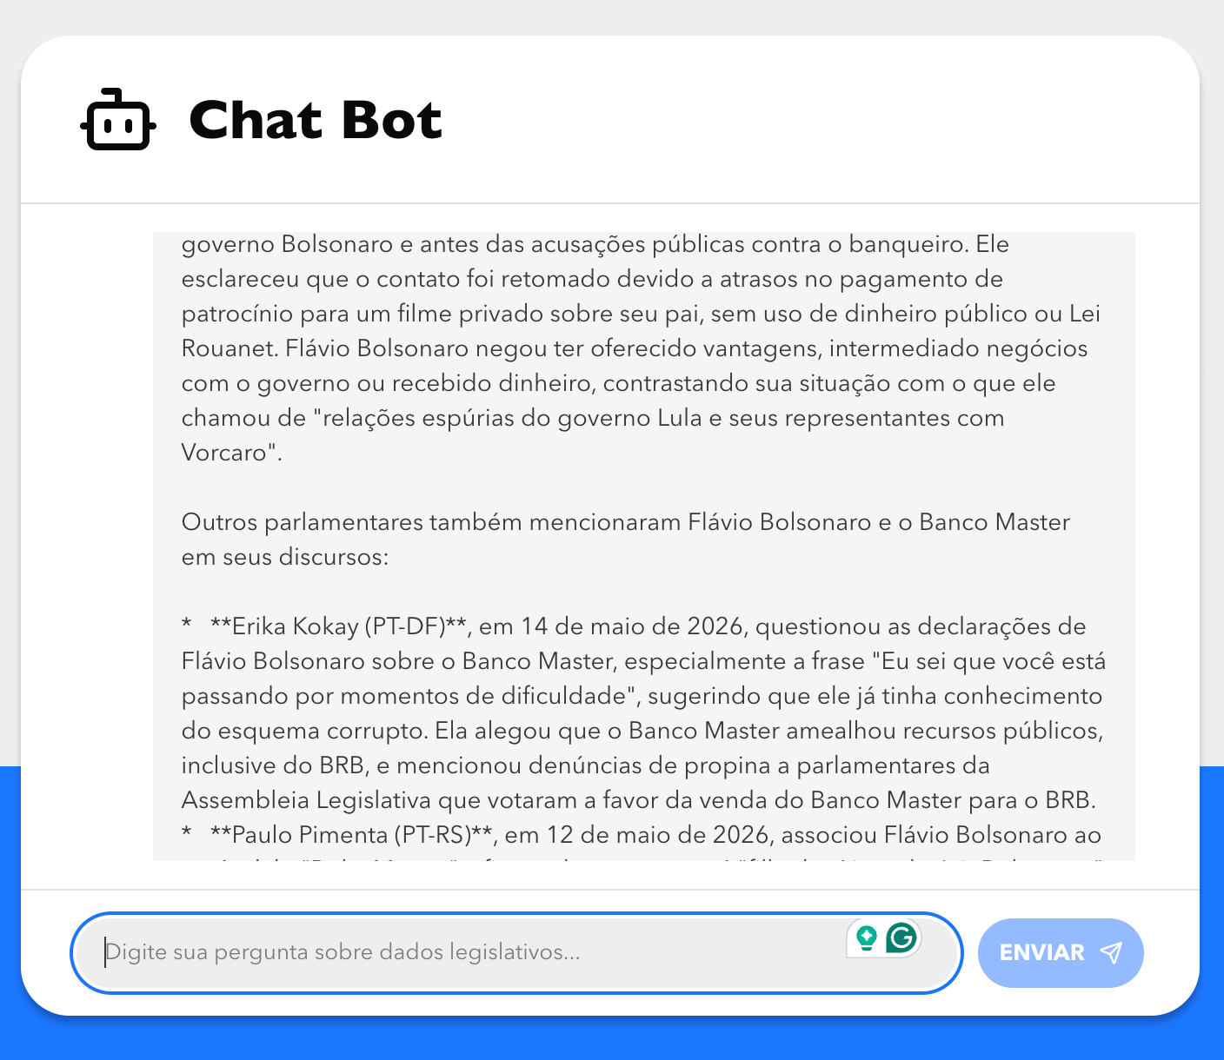This screenshot has width=1224, height=1060.
Task: Click the paragraph starting "Outros parlamentares também mencionaram"
Action: click(626, 540)
